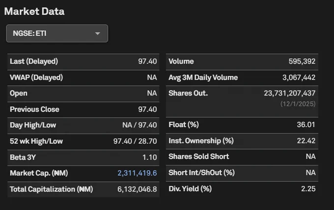Select the Beta 3Y row
This screenshot has height=210, width=334.
tap(83, 158)
